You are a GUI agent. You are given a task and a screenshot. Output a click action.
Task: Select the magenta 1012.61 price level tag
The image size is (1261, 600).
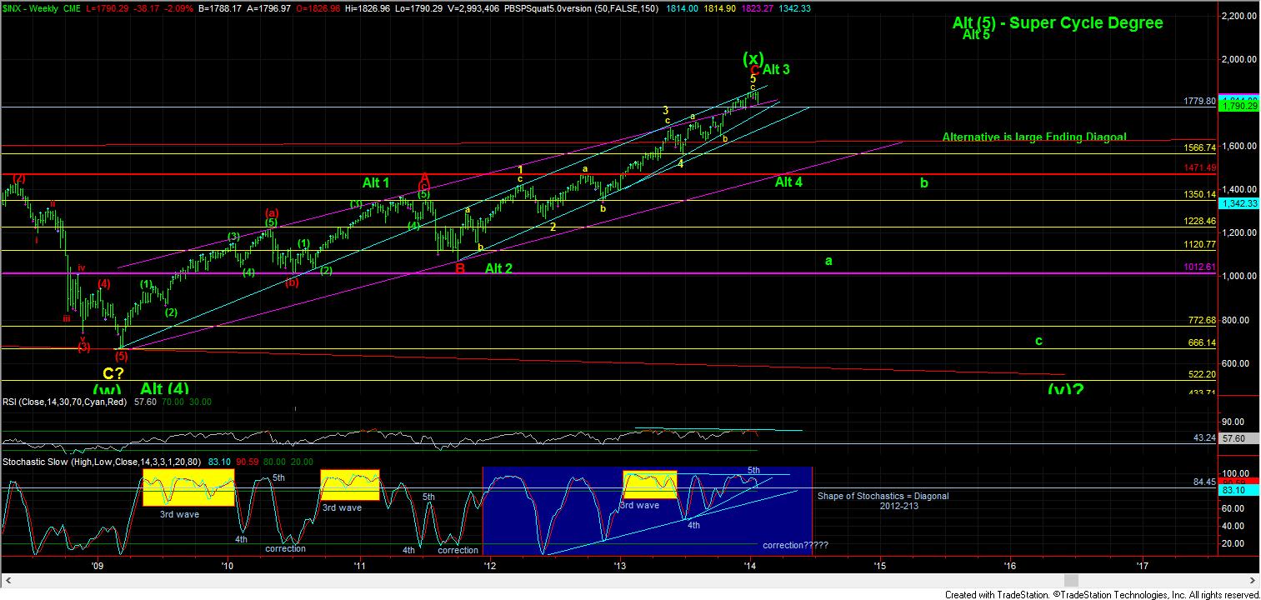1201,267
